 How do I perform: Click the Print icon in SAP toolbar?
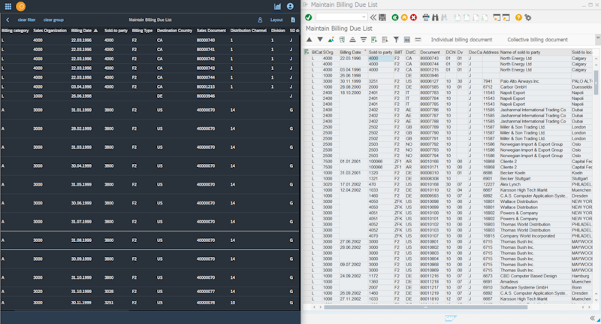[426, 17]
